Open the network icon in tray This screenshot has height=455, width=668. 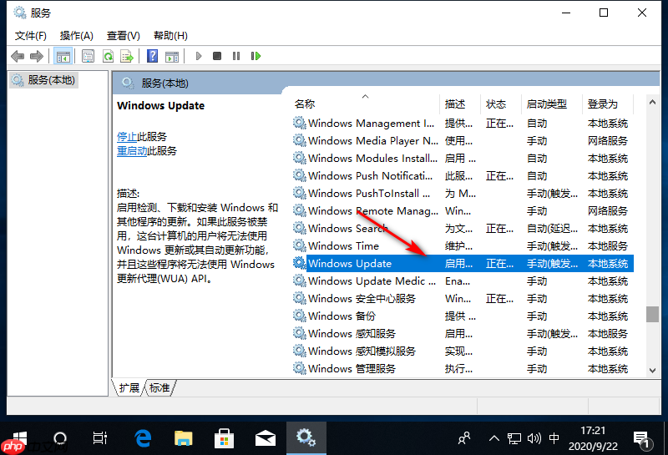coord(514,438)
